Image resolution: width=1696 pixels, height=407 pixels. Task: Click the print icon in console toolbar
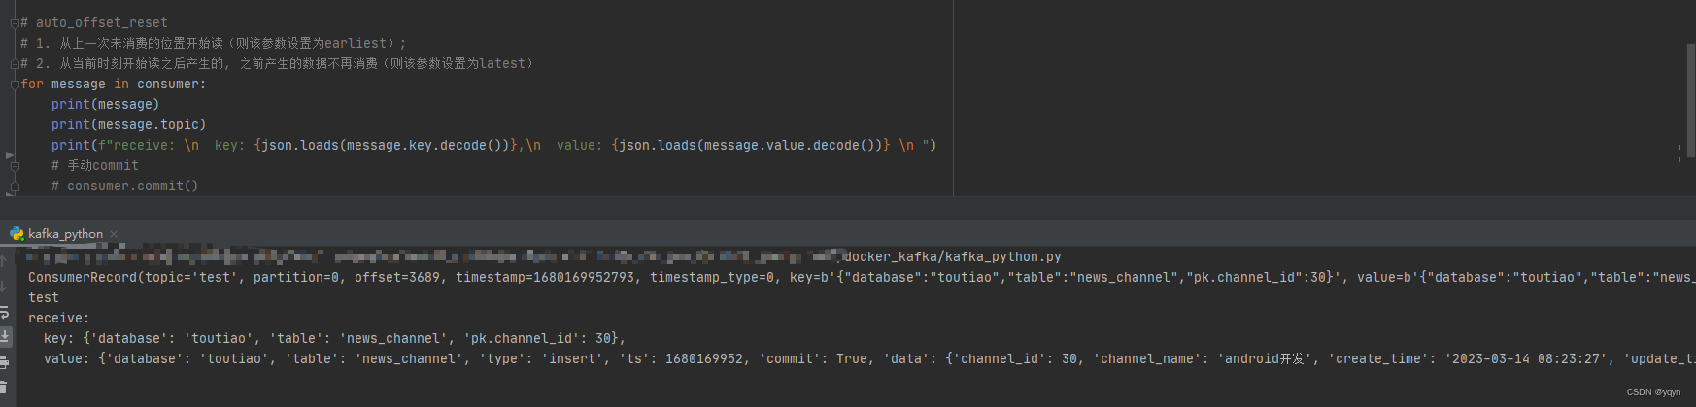[x=4, y=362]
